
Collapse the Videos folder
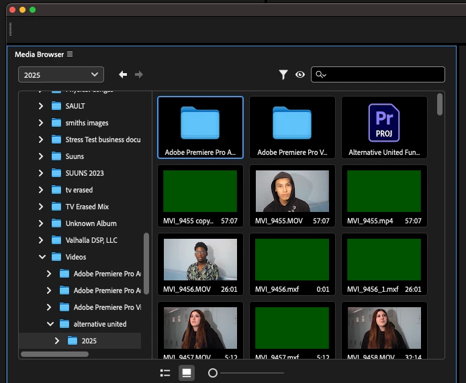[42, 257]
